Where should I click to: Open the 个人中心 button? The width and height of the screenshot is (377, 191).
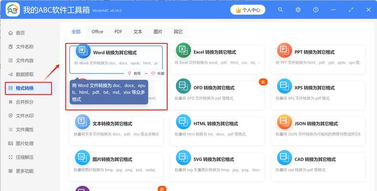pos(248,10)
